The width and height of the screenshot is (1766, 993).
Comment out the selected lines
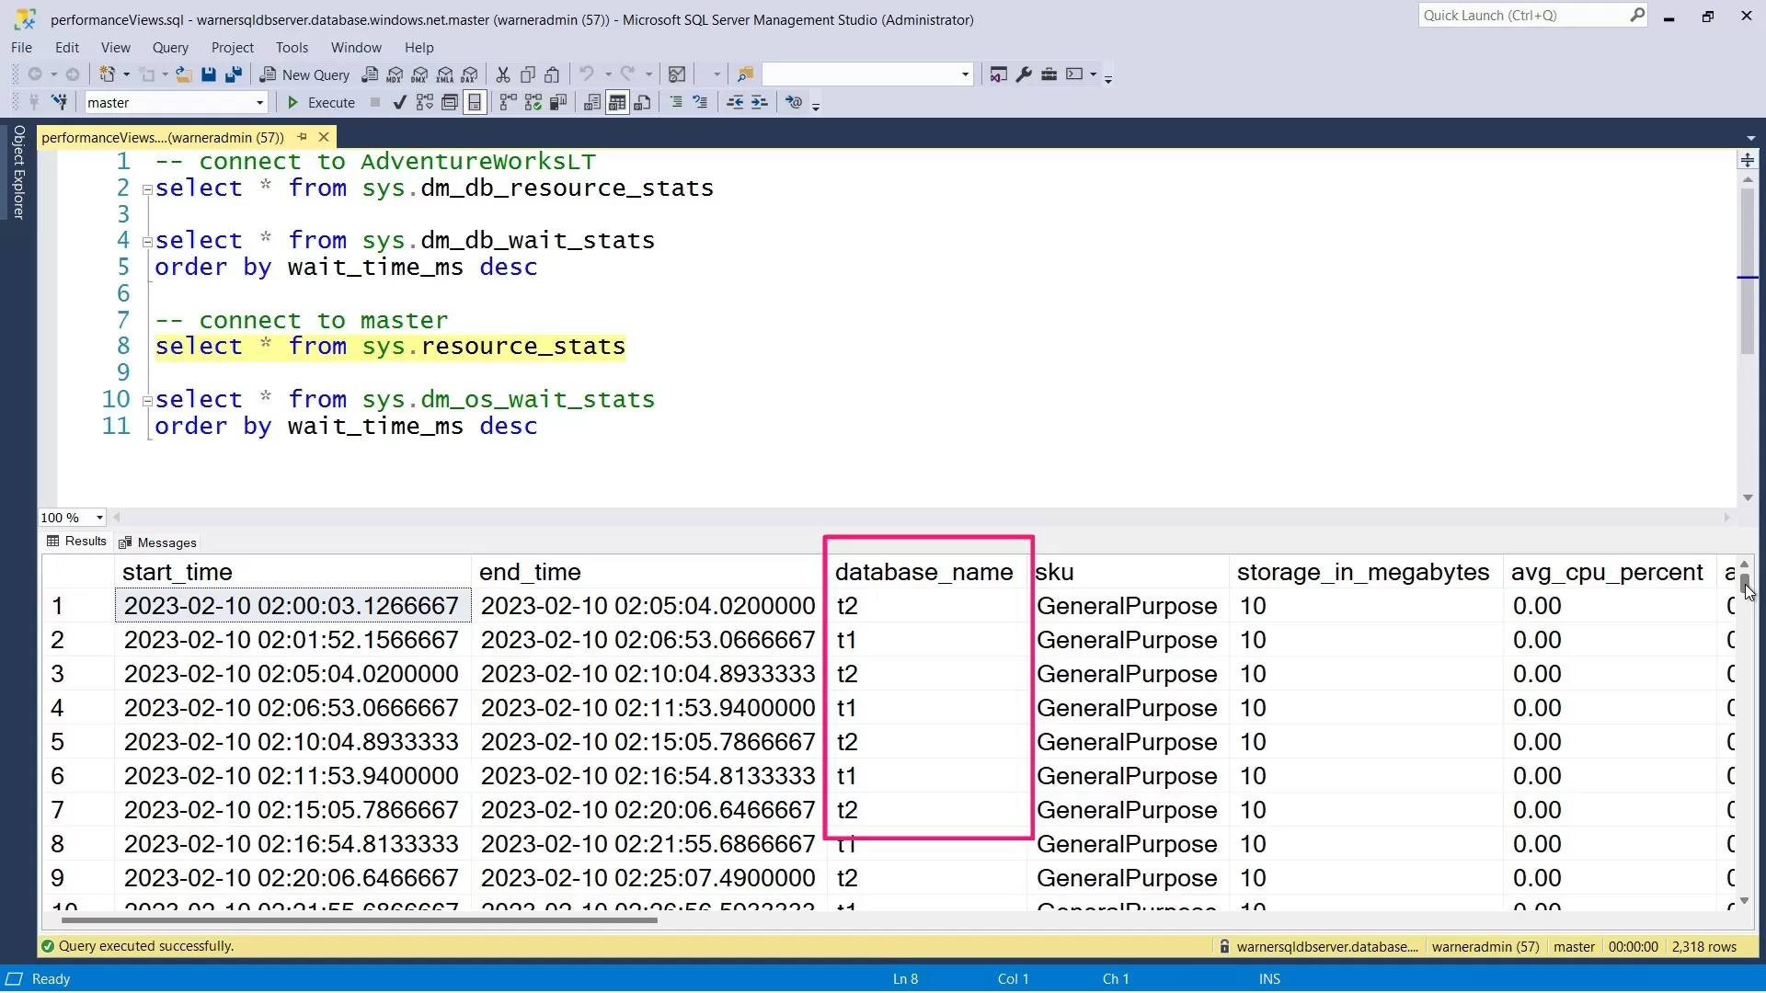(x=676, y=102)
